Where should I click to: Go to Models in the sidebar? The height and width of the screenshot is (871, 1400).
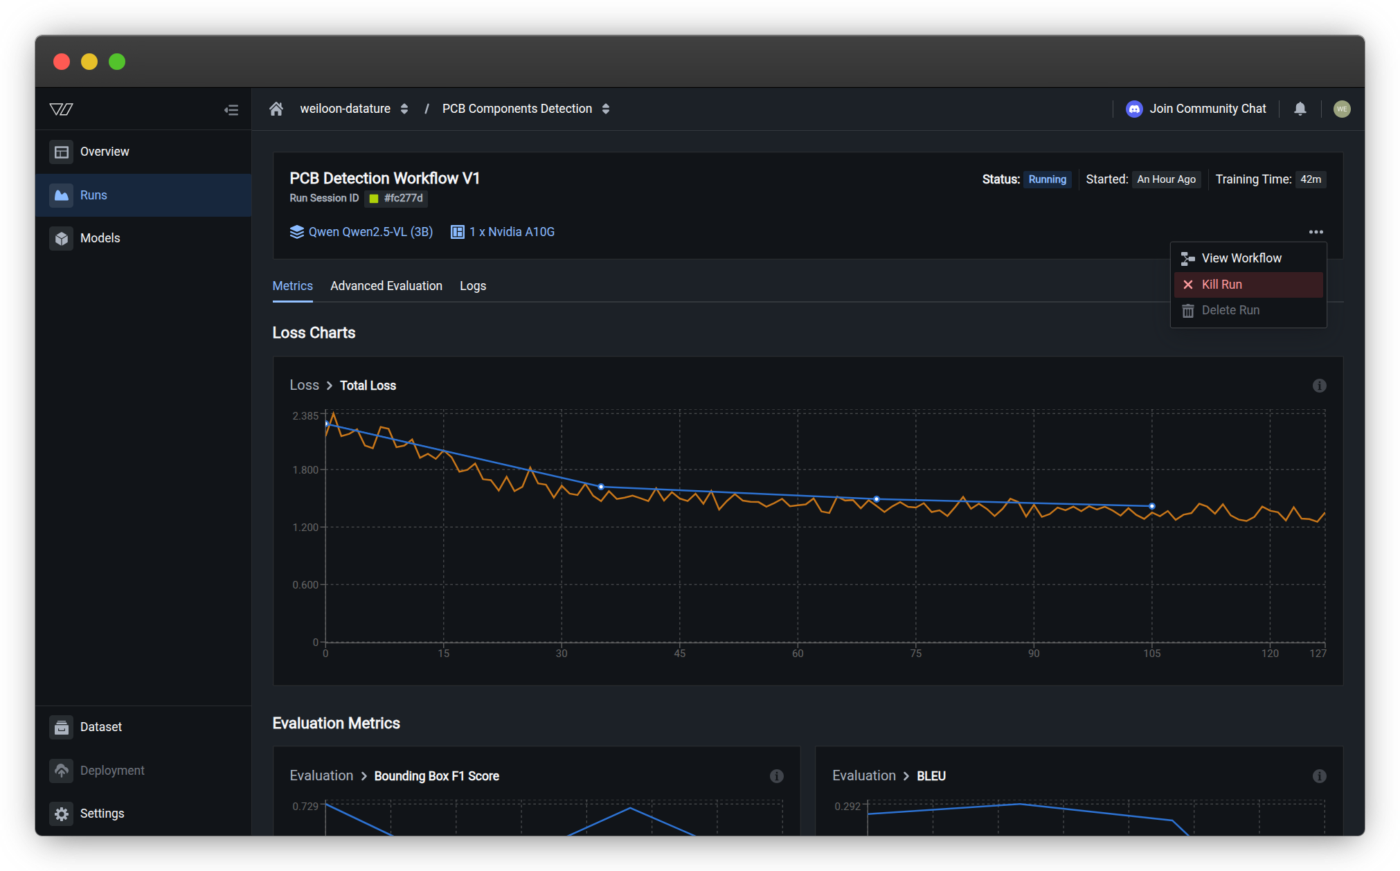(x=100, y=238)
